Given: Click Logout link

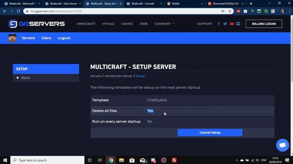Looking at the screenshot, I should tap(64, 38).
